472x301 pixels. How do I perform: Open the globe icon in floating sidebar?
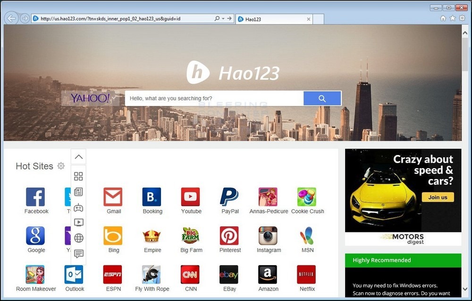[78, 238]
